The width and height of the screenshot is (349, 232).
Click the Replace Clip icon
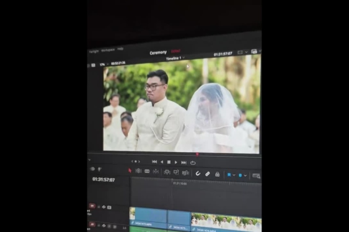point(185,173)
